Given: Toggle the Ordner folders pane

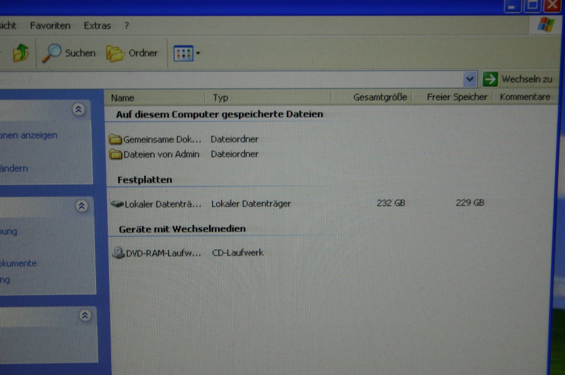Looking at the screenshot, I should 132,53.
